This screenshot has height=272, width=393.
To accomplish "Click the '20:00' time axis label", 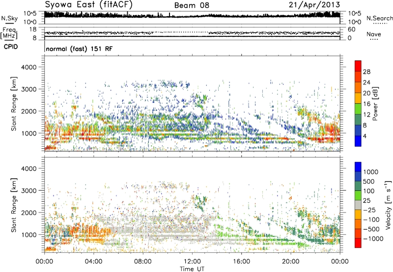I will click(291, 262).
